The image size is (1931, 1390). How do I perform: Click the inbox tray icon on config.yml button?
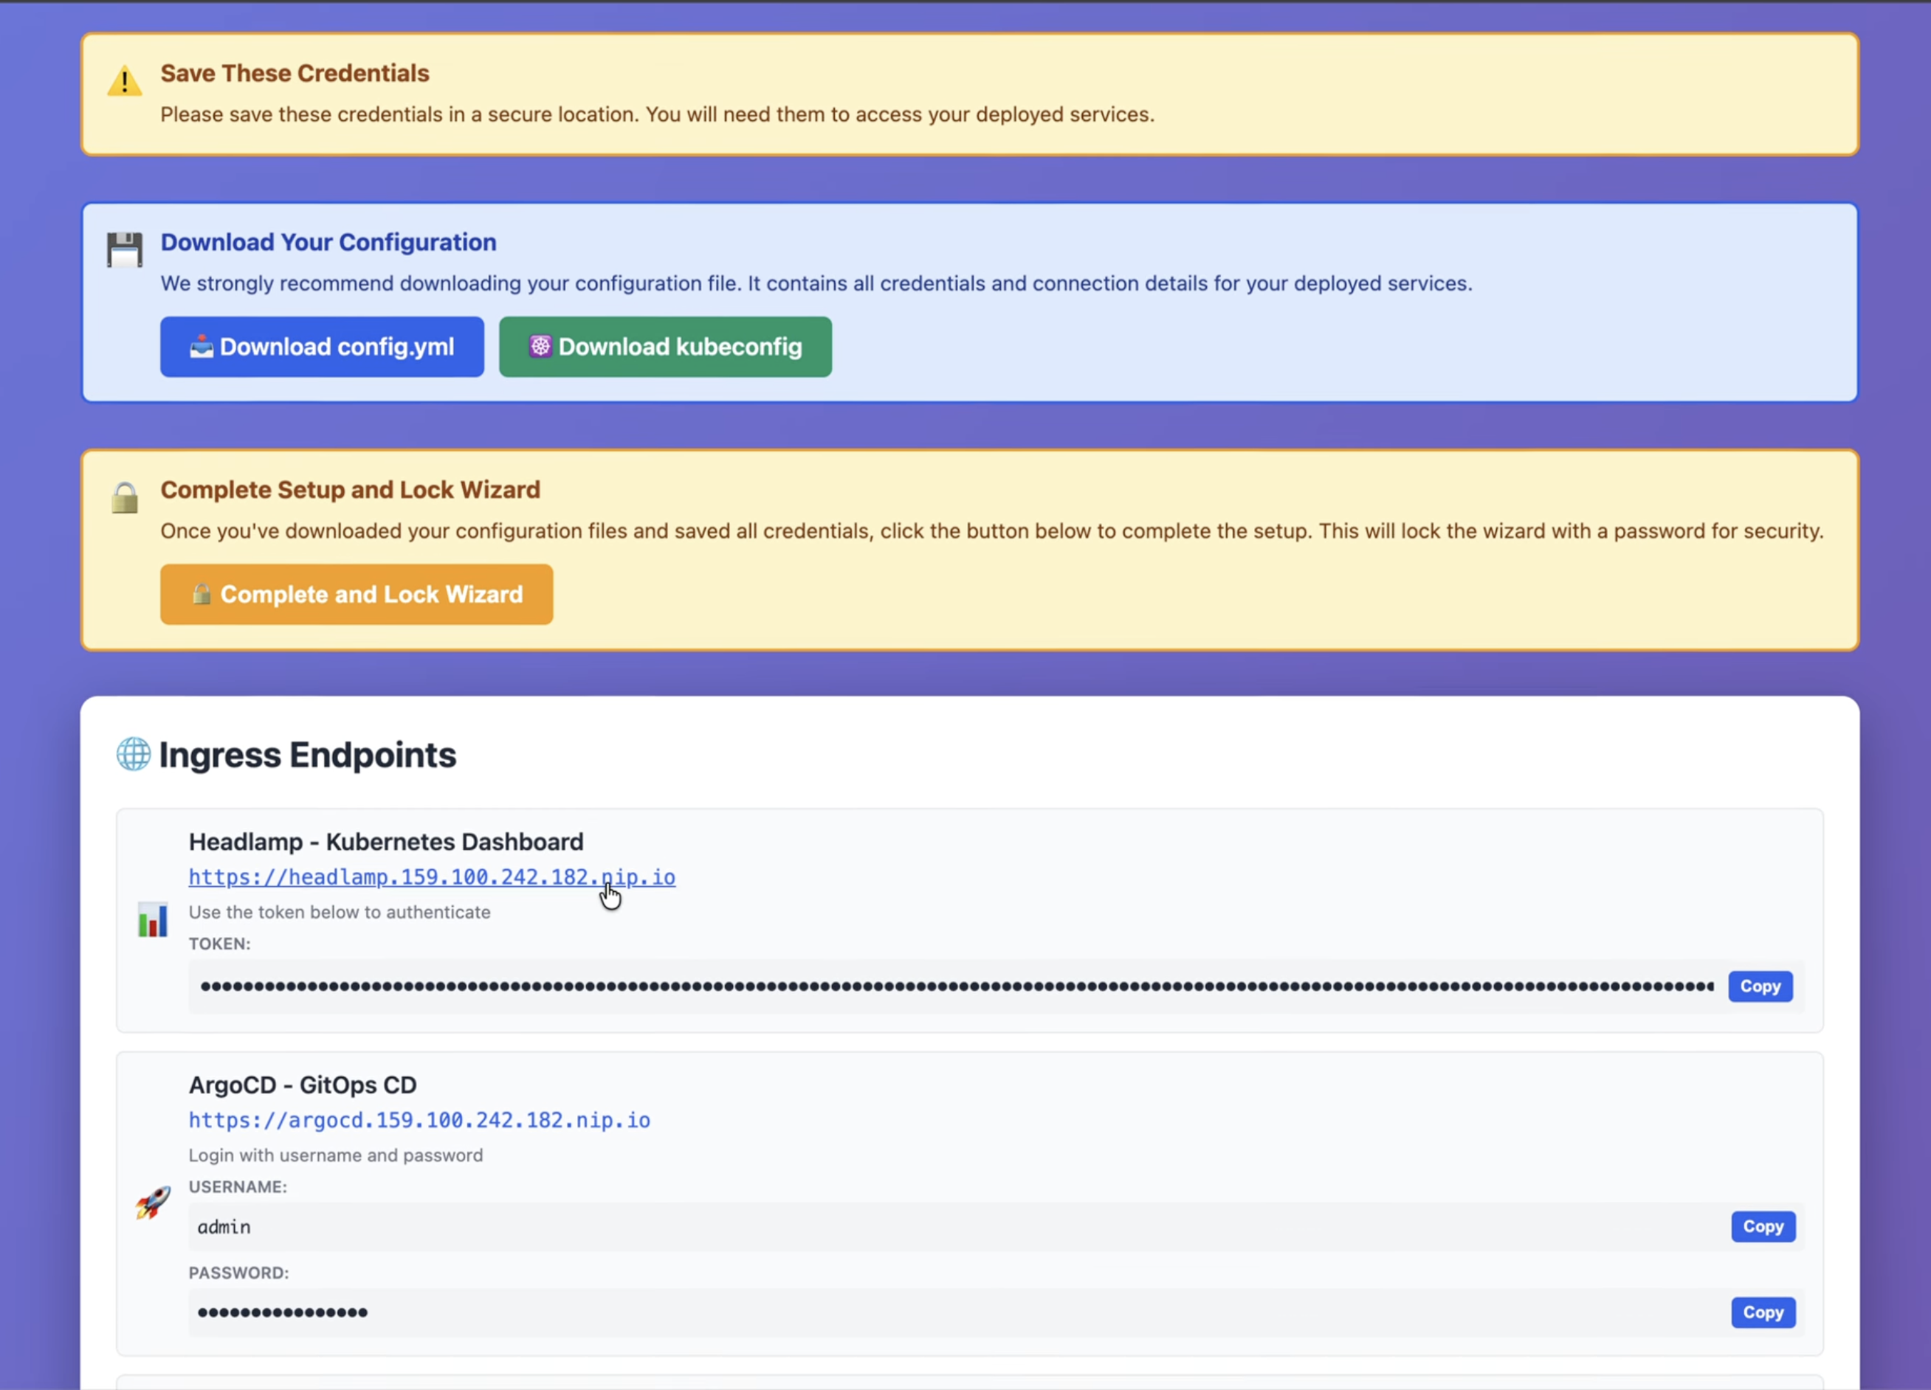[x=201, y=347]
